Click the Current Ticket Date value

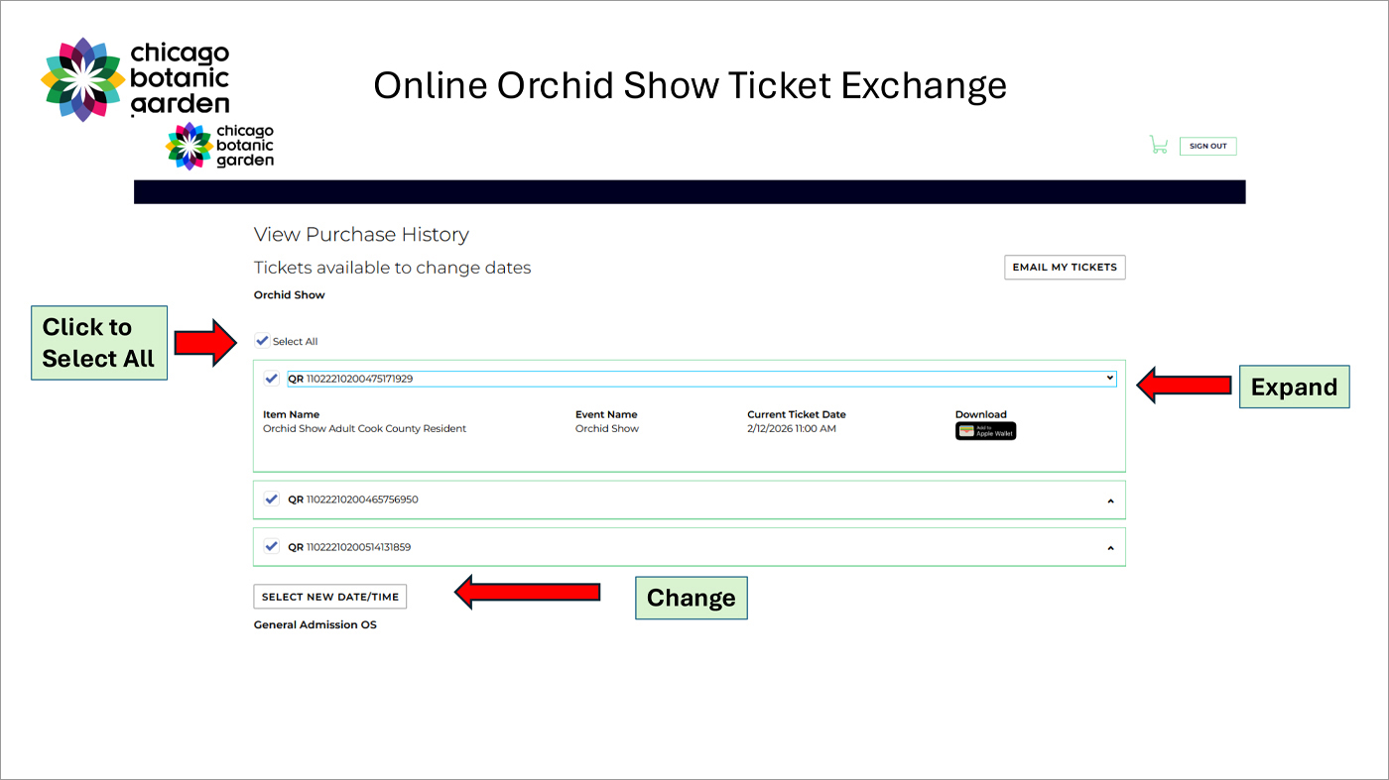click(x=792, y=428)
